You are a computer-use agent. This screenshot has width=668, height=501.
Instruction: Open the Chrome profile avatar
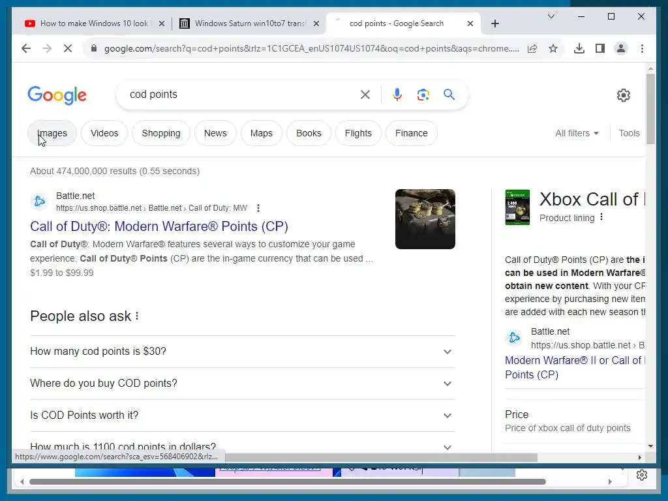pyautogui.click(x=621, y=48)
